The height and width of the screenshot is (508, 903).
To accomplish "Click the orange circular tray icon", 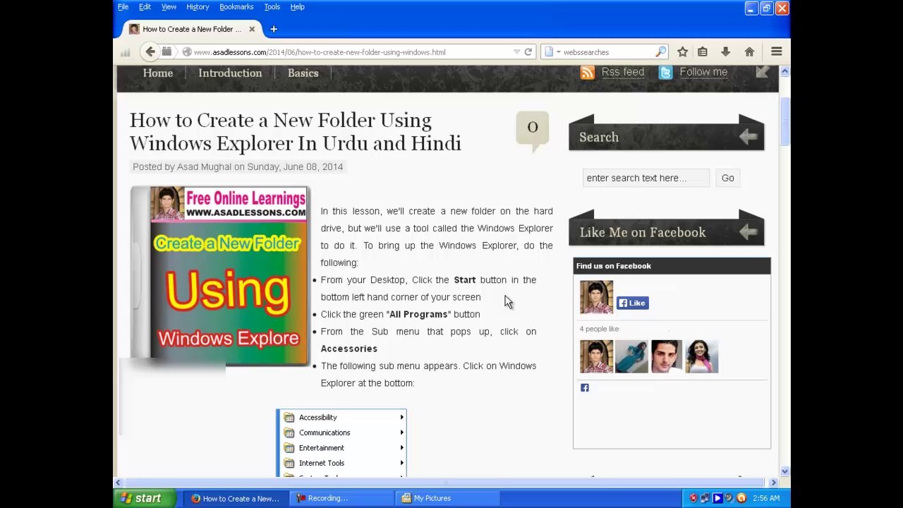I will pos(741,498).
